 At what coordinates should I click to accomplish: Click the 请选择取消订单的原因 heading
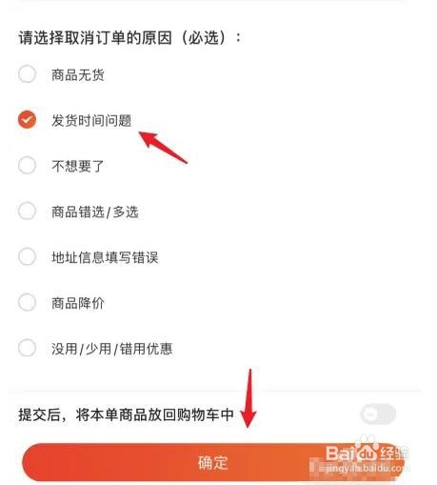click(95, 38)
